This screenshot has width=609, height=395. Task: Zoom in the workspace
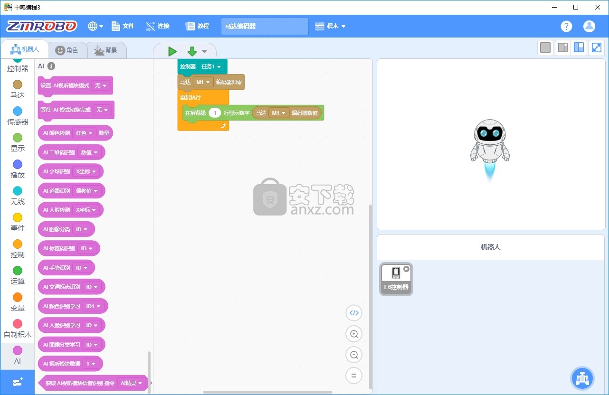click(354, 334)
